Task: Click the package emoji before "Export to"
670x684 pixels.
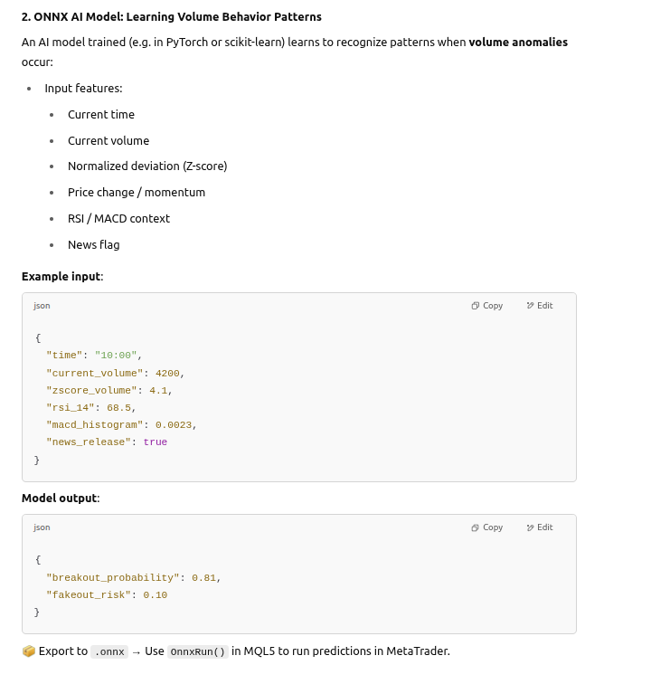Action: coord(28,651)
